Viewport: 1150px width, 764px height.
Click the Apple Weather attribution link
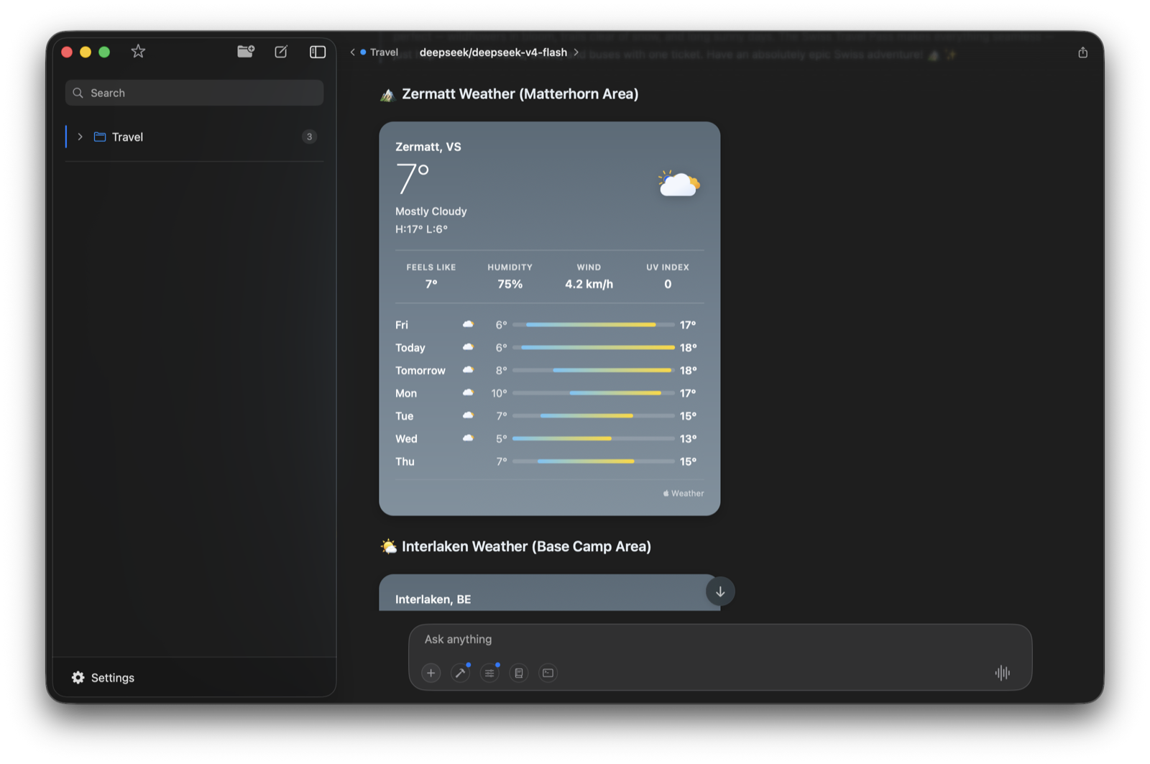684,494
